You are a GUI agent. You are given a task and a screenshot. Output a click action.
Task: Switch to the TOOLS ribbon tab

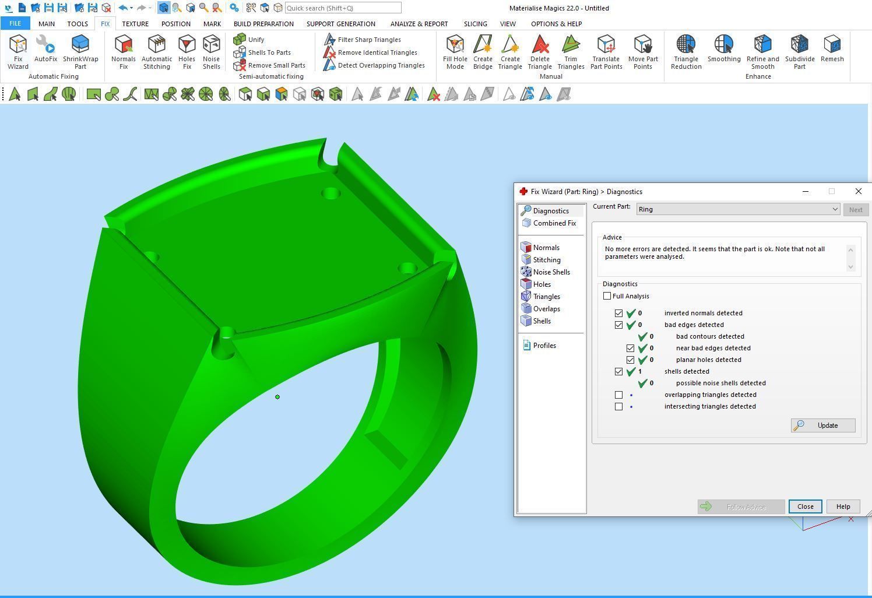pyautogui.click(x=78, y=24)
